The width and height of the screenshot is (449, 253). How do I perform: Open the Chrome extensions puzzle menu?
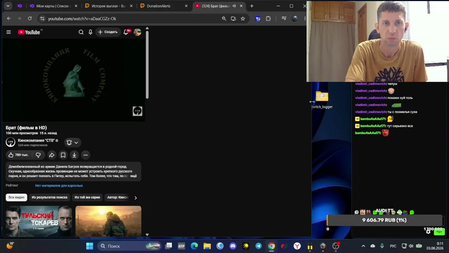[x=268, y=19]
